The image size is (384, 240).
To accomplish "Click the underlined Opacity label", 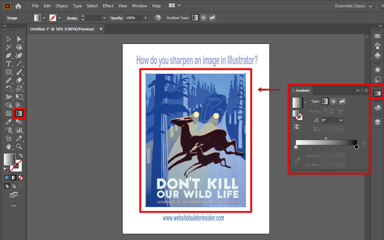I will click(117, 18).
